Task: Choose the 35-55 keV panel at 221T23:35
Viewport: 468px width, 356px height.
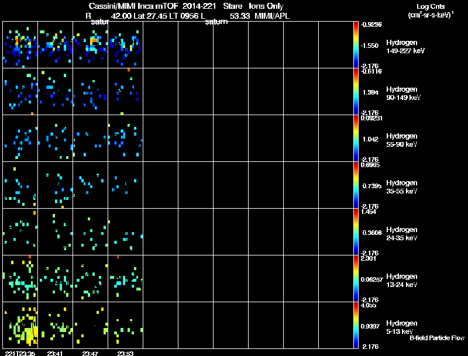Action: pyautogui.click(x=20, y=185)
